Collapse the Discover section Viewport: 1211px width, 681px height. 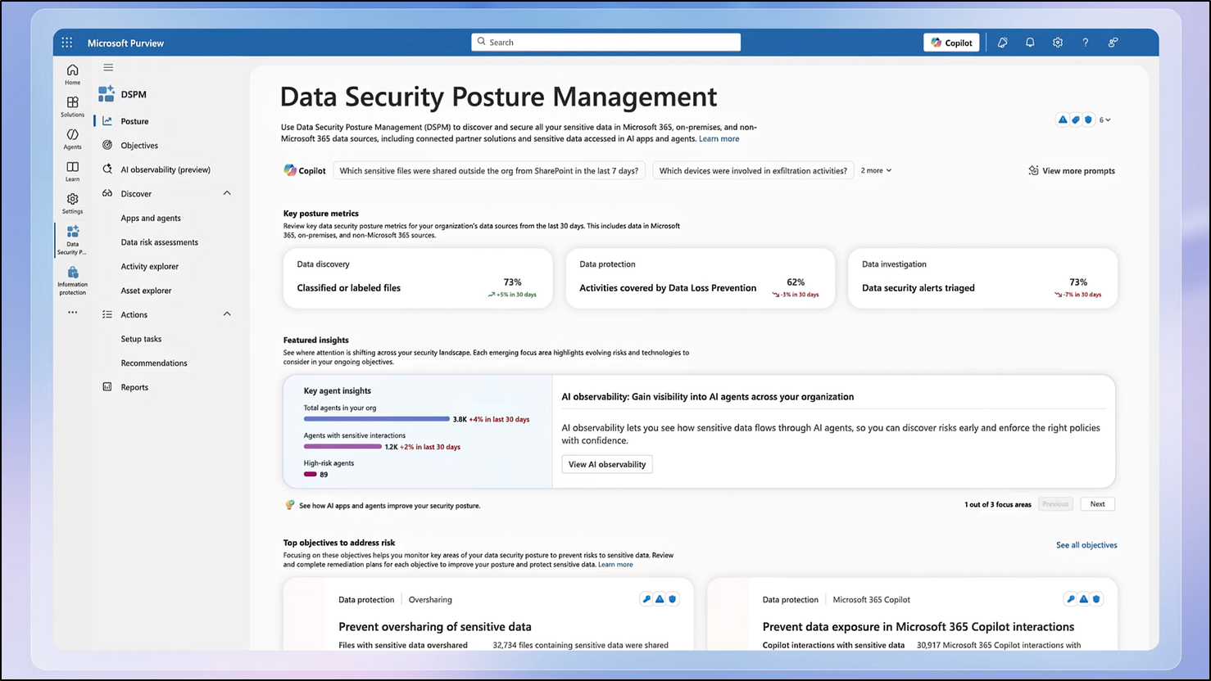click(227, 193)
